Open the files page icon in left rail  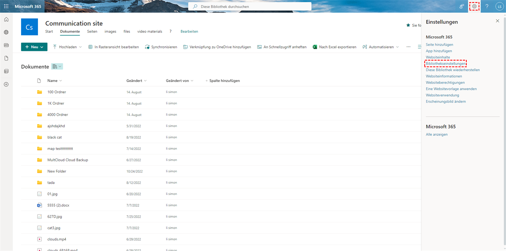point(6,58)
